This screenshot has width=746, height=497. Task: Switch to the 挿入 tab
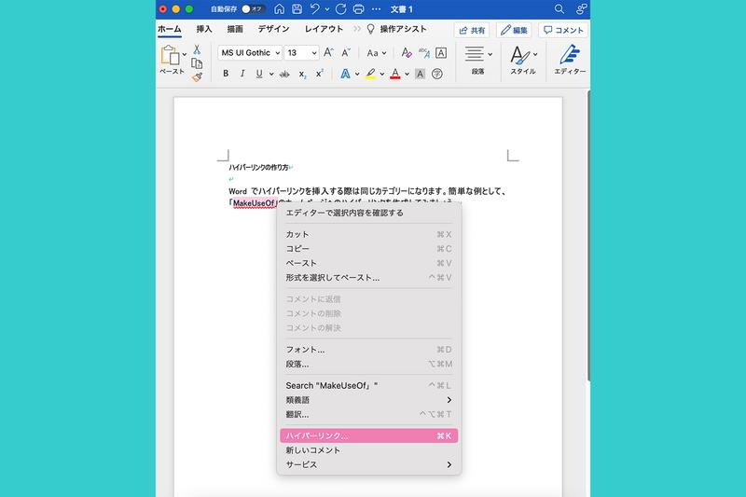204,29
